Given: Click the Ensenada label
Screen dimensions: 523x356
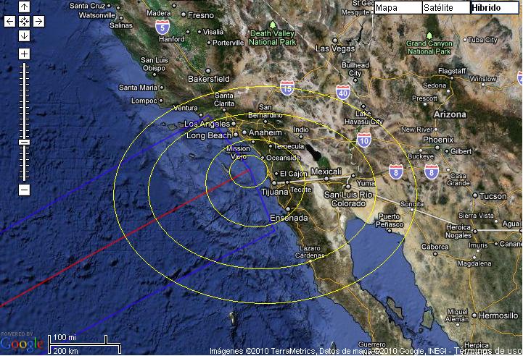Looking at the screenshot, I should tap(289, 218).
